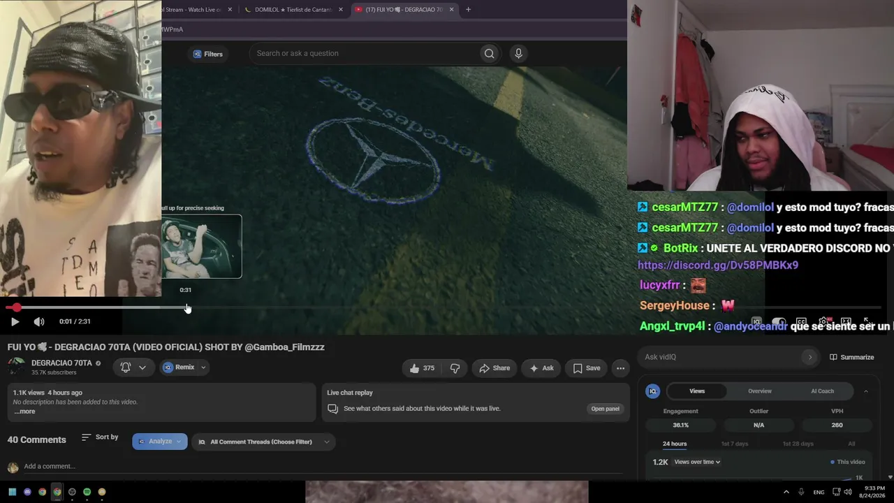This screenshot has height=503, width=894.
Task: Toggle the autoplay switch in the player
Action: pos(779,322)
